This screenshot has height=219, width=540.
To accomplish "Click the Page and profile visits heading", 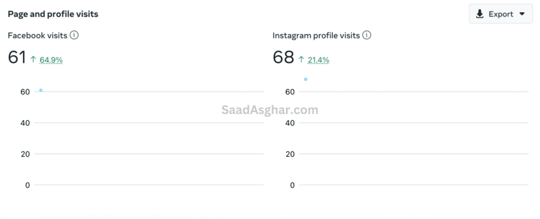I will pos(53,14).
